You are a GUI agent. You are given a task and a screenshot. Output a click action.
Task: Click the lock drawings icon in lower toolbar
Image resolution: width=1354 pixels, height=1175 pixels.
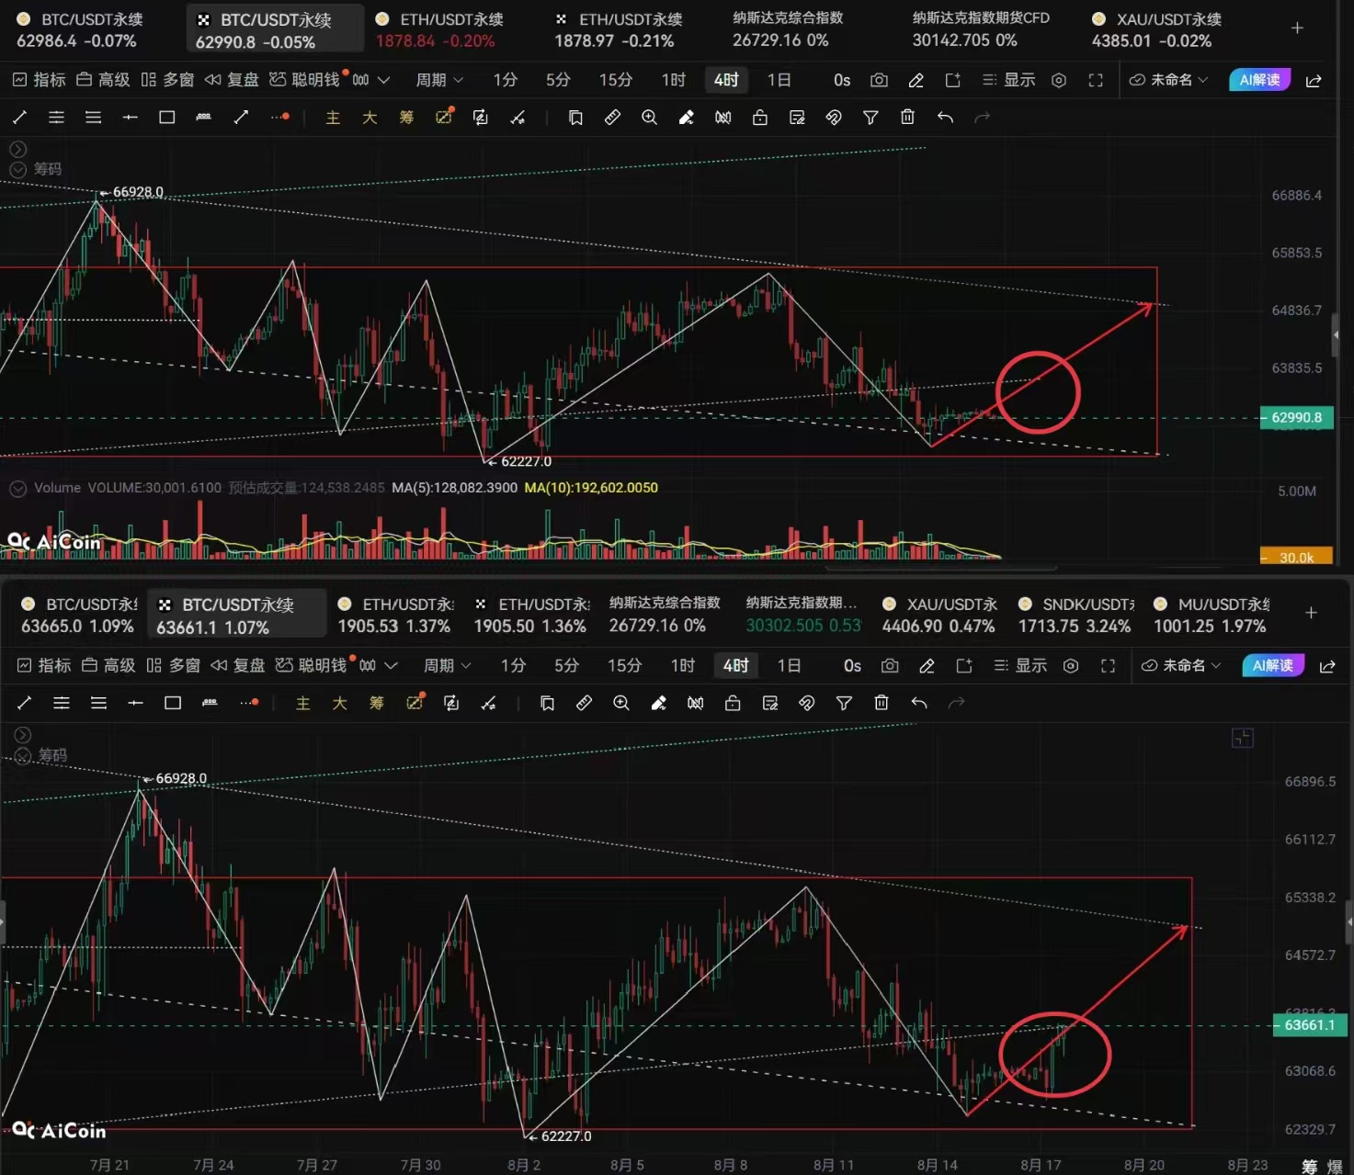733,703
